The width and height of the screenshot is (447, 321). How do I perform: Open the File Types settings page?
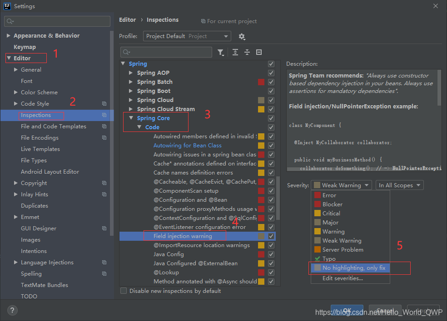tap(34, 160)
